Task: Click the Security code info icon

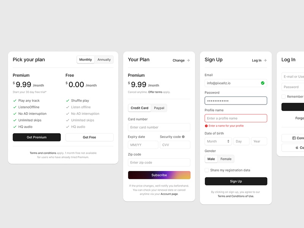Action: coord(183,137)
